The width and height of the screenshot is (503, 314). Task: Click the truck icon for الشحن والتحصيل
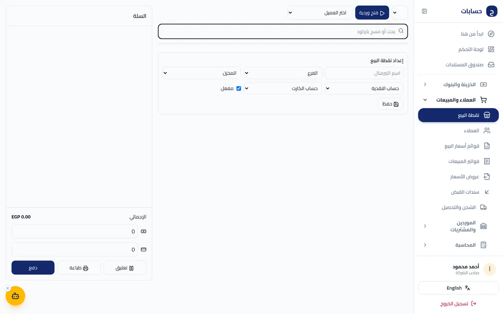point(483,207)
